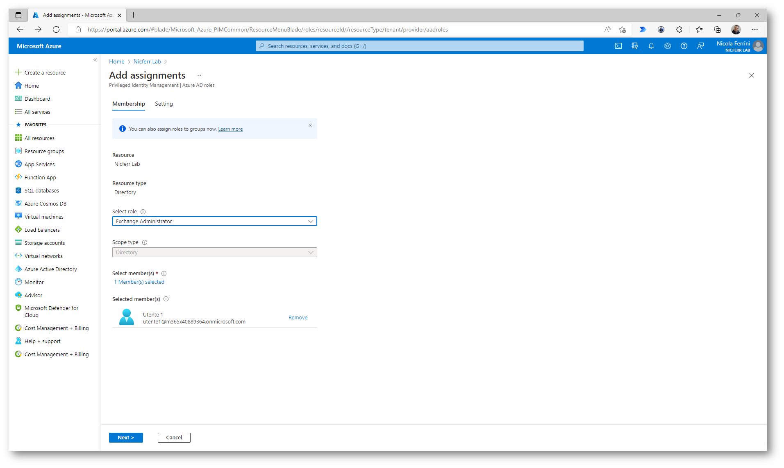Click the Microsoft Defender for Cloud shield icon

[x=18, y=308]
